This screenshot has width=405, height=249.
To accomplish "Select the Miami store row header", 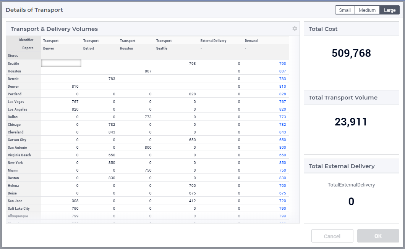I will coord(24,170).
